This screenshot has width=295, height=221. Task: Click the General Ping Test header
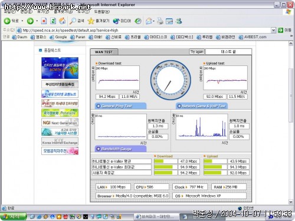pos(120,106)
